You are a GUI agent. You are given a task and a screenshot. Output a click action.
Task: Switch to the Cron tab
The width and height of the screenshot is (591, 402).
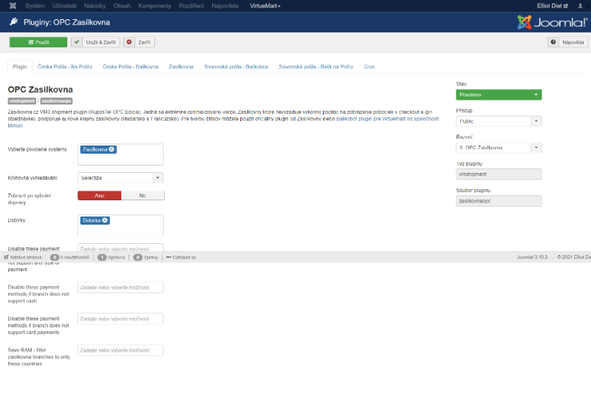pos(369,67)
